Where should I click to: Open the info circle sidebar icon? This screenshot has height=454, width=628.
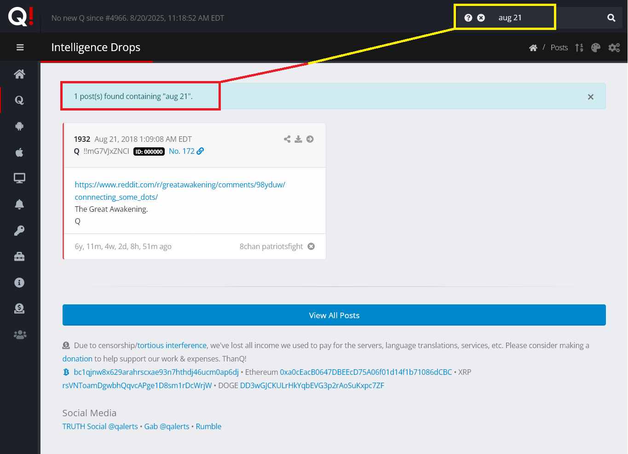pyautogui.click(x=19, y=282)
